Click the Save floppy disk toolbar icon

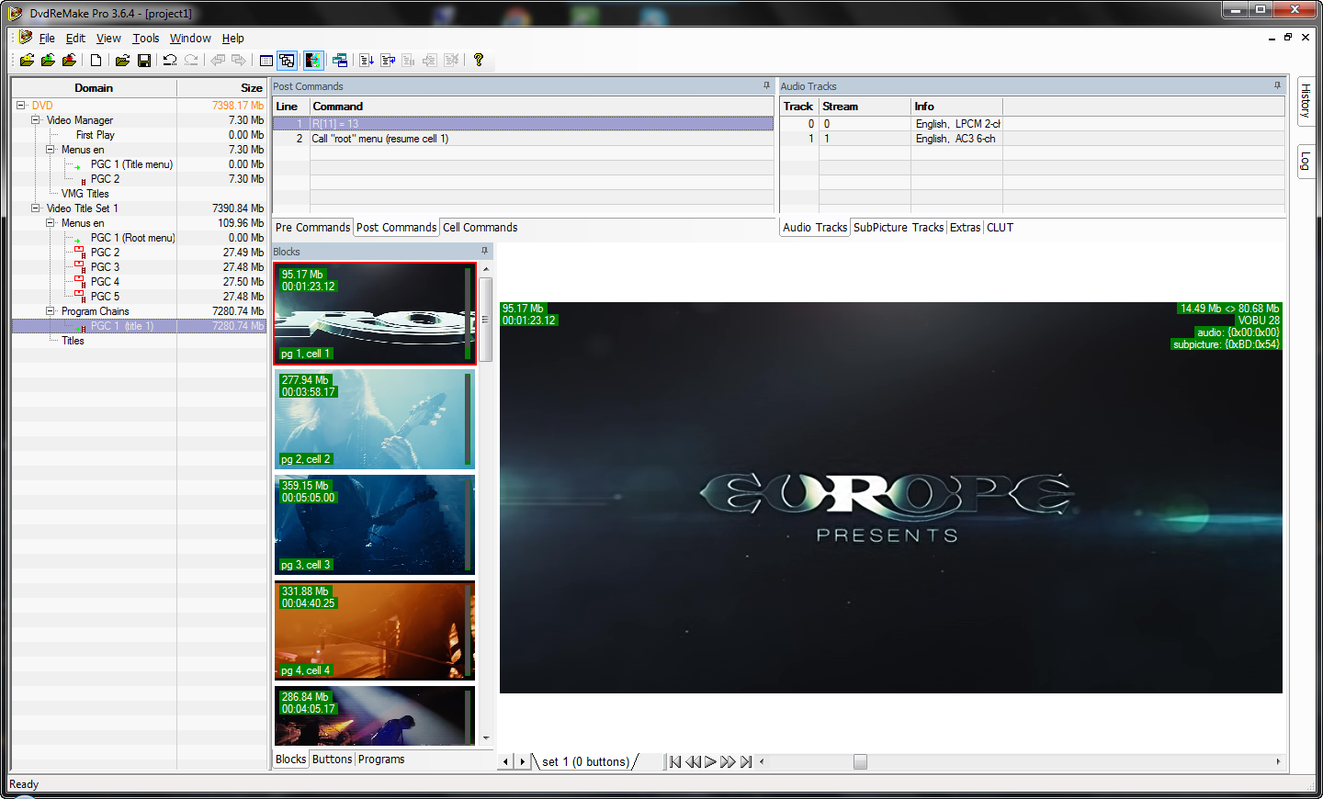144,61
